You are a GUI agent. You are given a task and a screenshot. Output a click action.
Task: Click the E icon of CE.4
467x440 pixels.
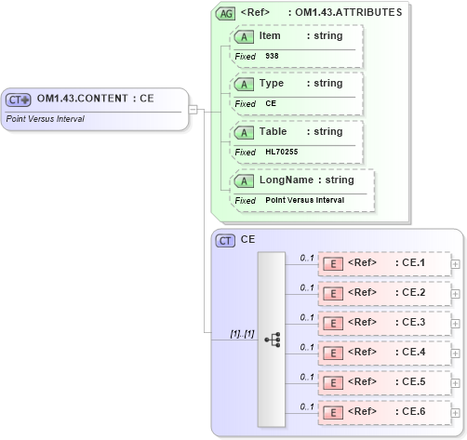coord(333,353)
